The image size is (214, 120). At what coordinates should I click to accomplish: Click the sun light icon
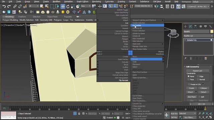point(63,12)
